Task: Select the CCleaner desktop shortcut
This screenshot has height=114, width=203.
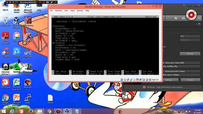Action: pos(5,52)
